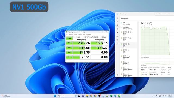Image resolution: width=174 pixels, height=98 pixels.
Task: Select Performance icon in Task Manager sidebar
Action: click(117, 25)
